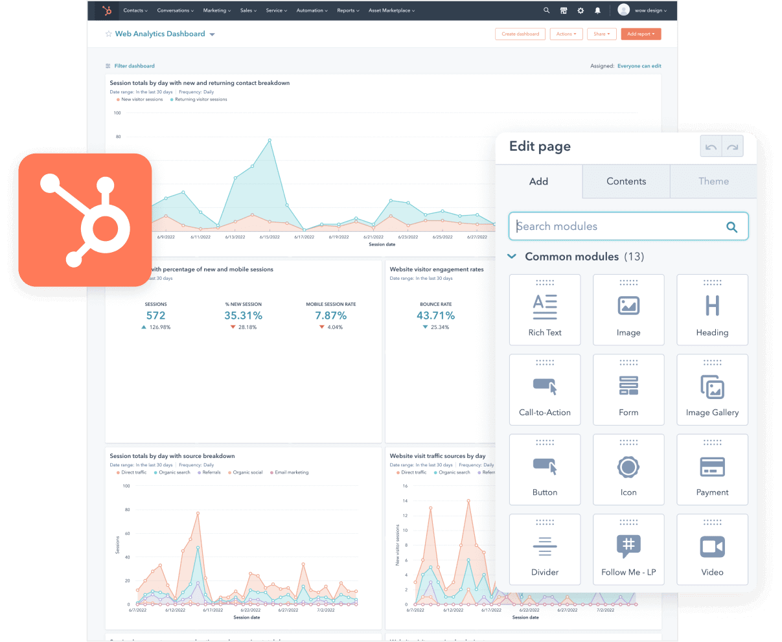Click the Bounce Rate value 43.71%
This screenshot has height=642, width=782.
click(x=436, y=315)
